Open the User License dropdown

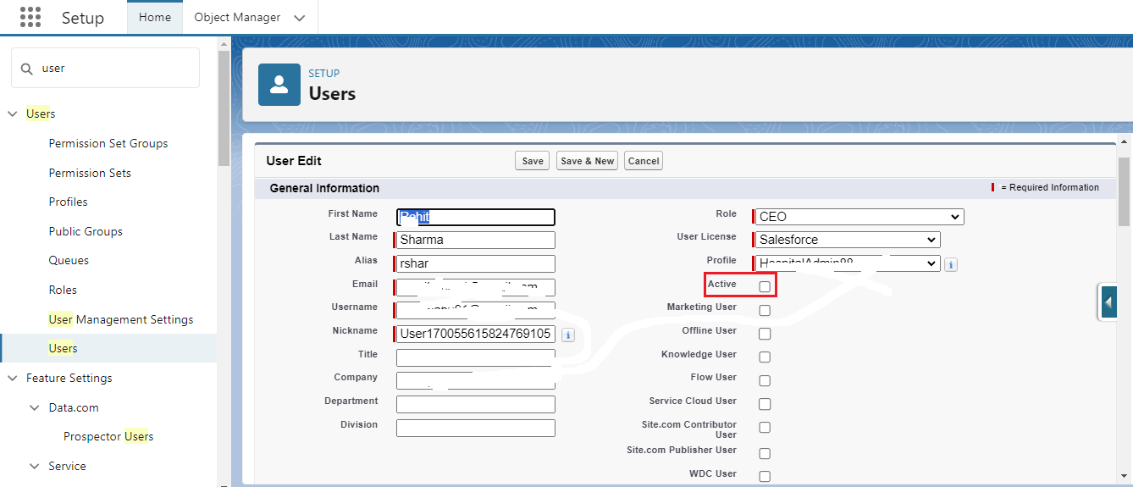pyautogui.click(x=847, y=240)
